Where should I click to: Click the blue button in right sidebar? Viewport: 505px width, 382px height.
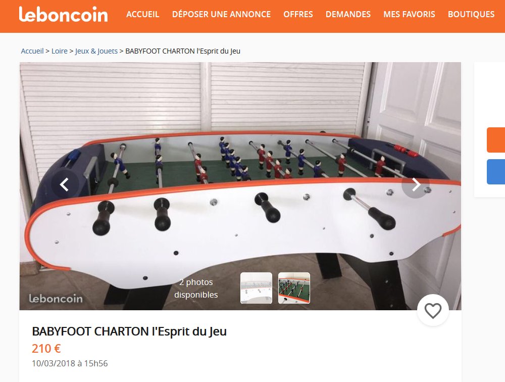496,172
